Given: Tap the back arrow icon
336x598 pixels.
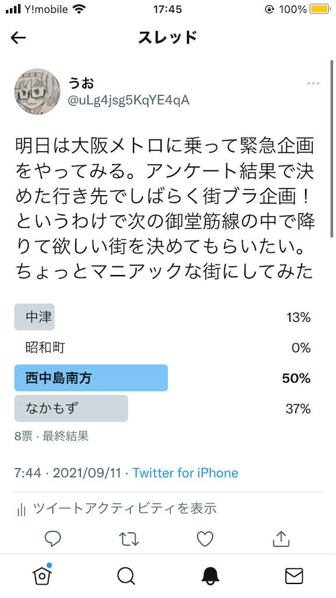Looking at the screenshot, I should [x=18, y=37].
